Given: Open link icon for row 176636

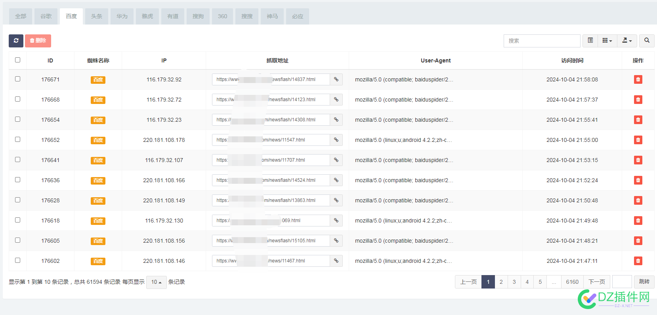Looking at the screenshot, I should 336,180.
